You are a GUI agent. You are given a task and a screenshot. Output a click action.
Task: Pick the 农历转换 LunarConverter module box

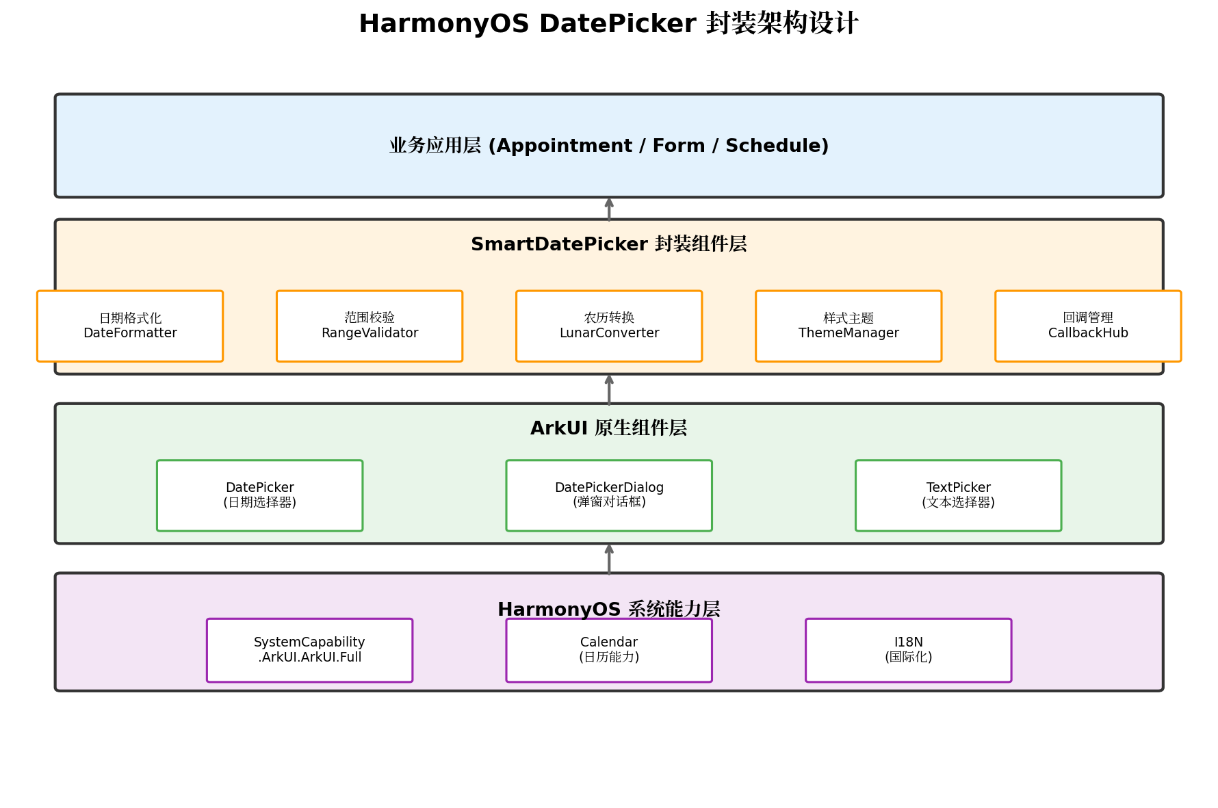[609, 326]
